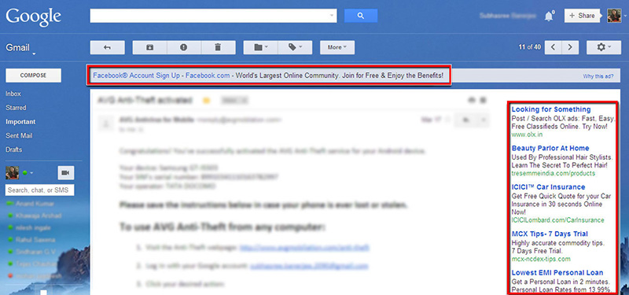The height and width of the screenshot is (295, 629).
Task: Open message in new window icon
Action: pos(484,100)
